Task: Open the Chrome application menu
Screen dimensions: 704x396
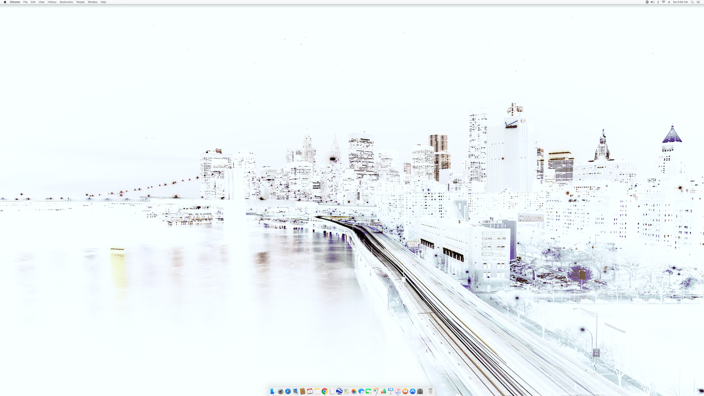Action: click(x=15, y=2)
